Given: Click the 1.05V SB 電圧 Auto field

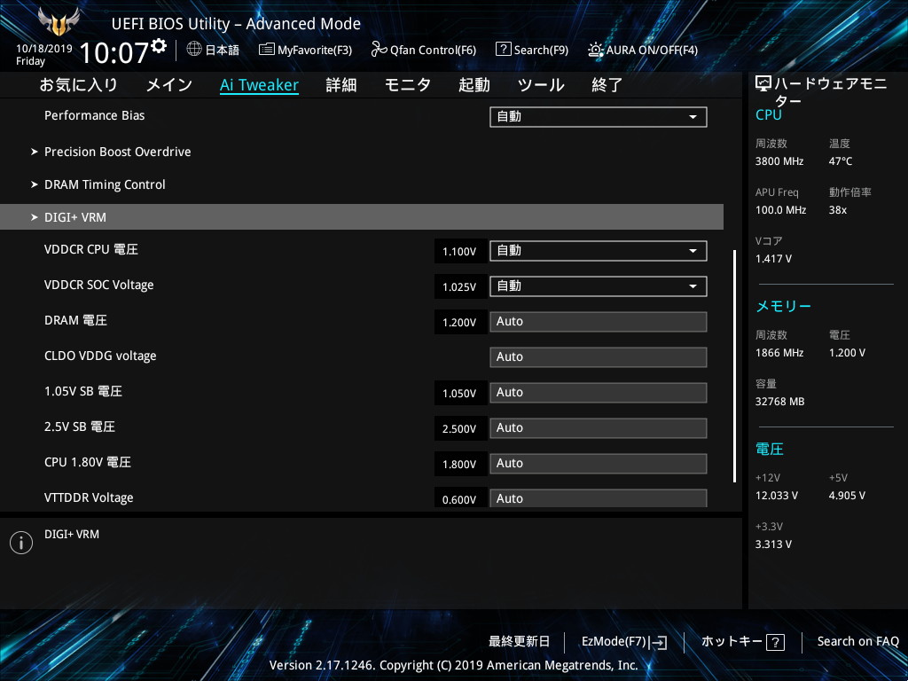Looking at the screenshot, I should coord(599,393).
